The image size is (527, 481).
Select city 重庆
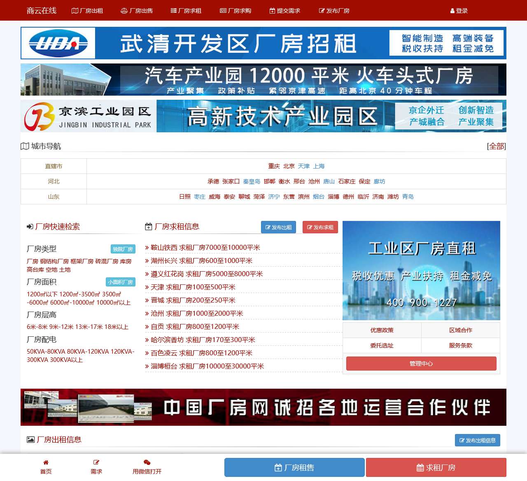[x=274, y=166]
